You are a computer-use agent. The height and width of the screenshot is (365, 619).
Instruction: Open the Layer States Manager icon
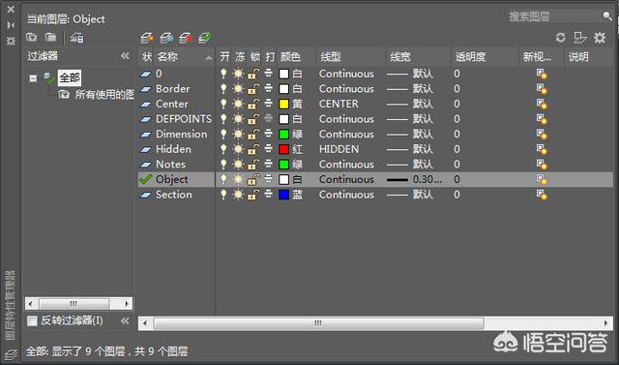[x=77, y=38]
